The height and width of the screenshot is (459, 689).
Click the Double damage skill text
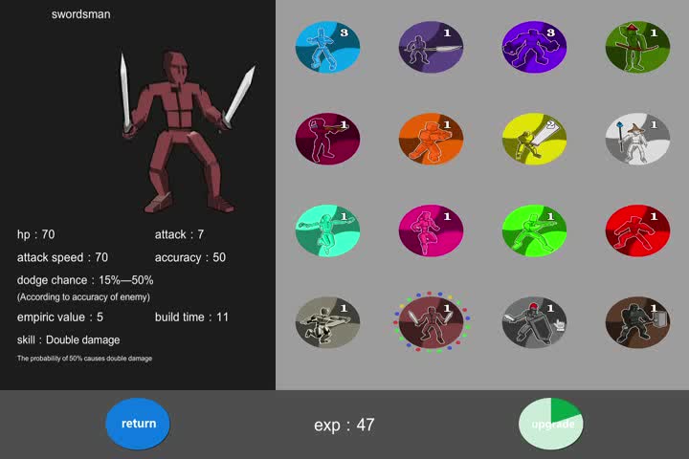click(x=69, y=339)
